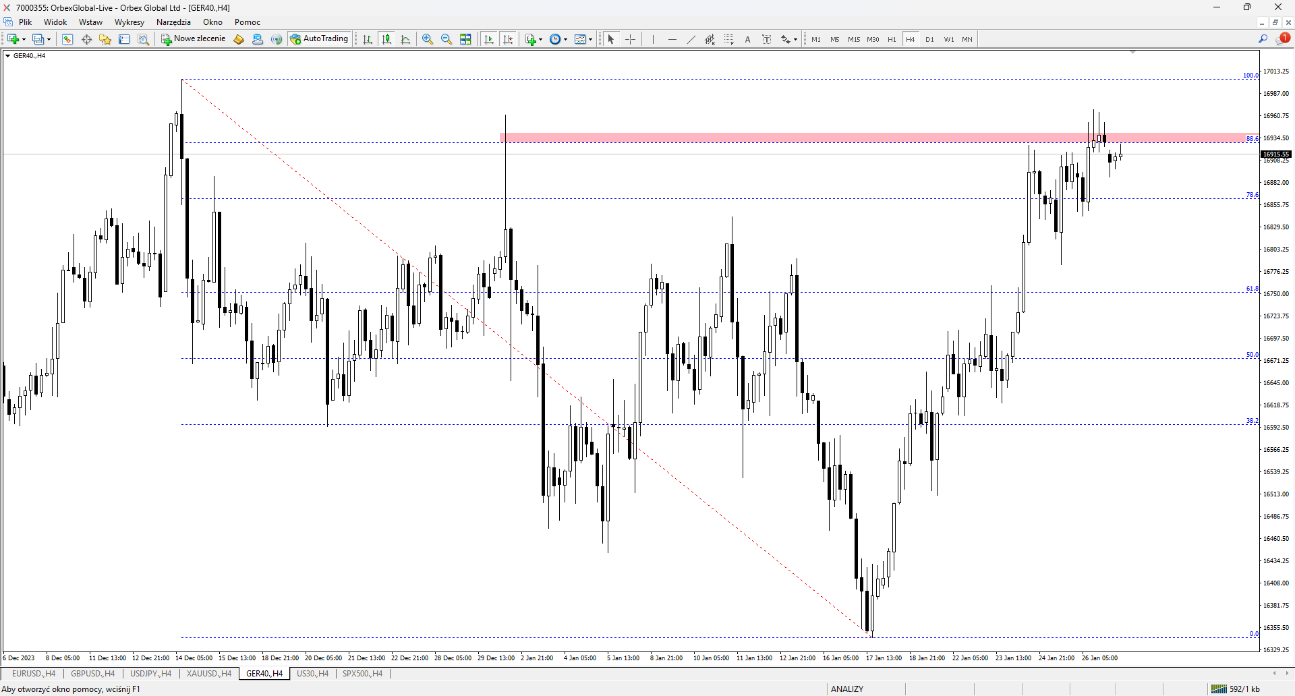Screen dimensions: 1295x696
Task: Expand the Indicators list dropdown arrow
Action: tap(540, 40)
